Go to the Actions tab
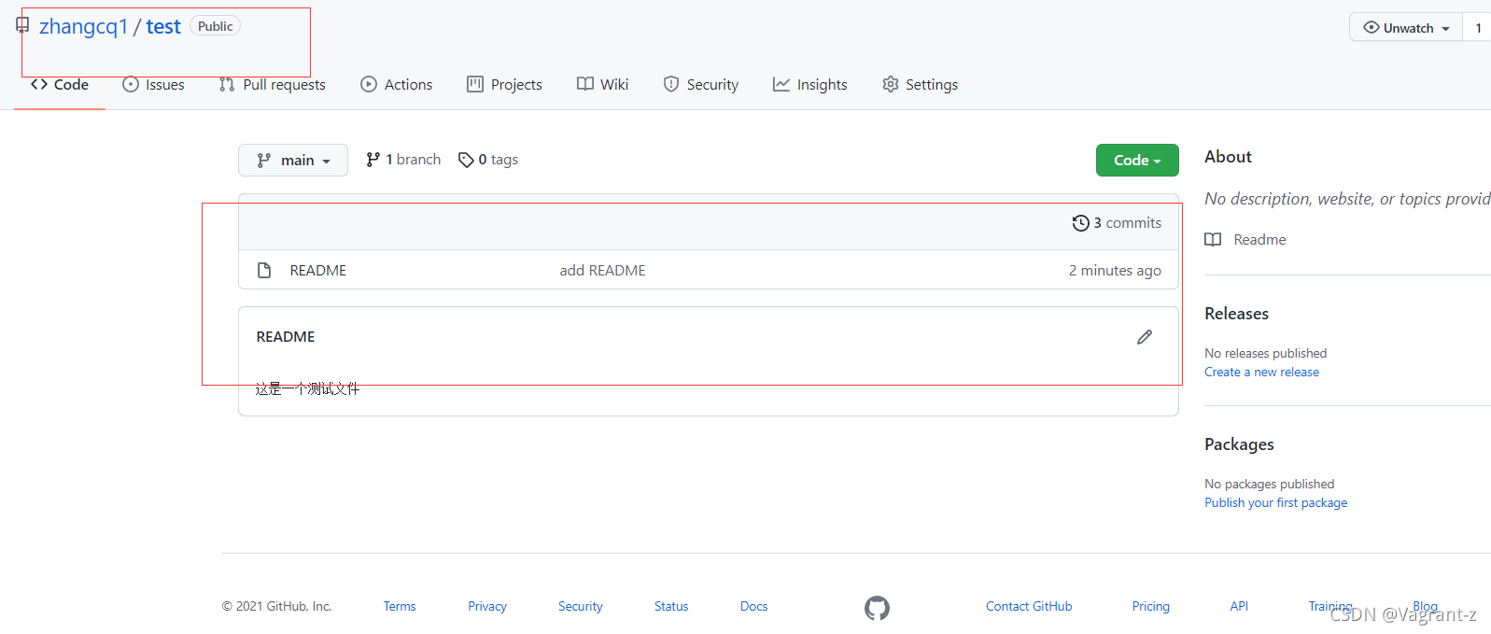Viewport: 1491px width, 634px height. tap(397, 84)
